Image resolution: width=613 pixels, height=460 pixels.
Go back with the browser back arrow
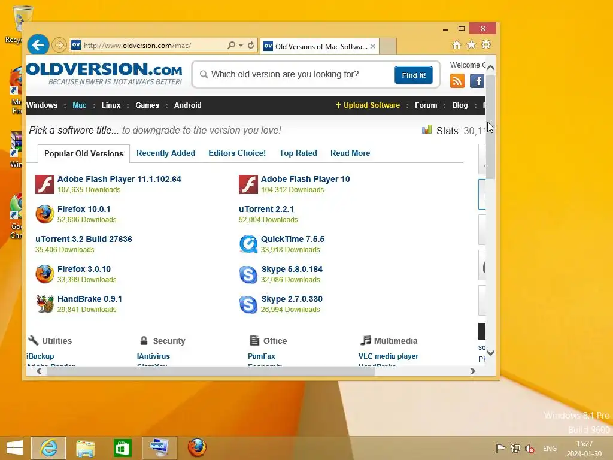pyautogui.click(x=38, y=45)
